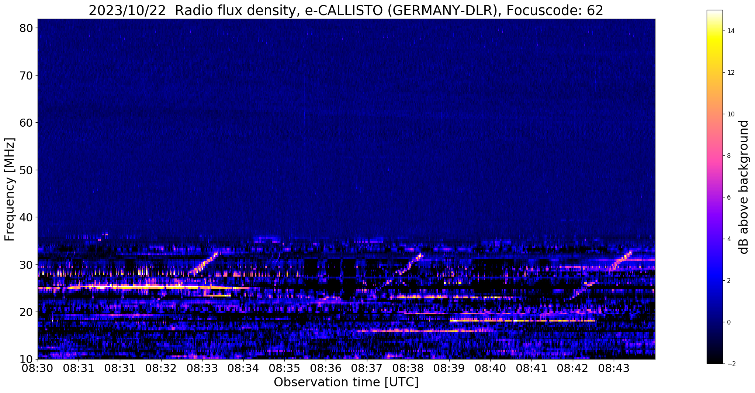Click the 8 colorbar tick label
755x393 pixels.
point(728,156)
